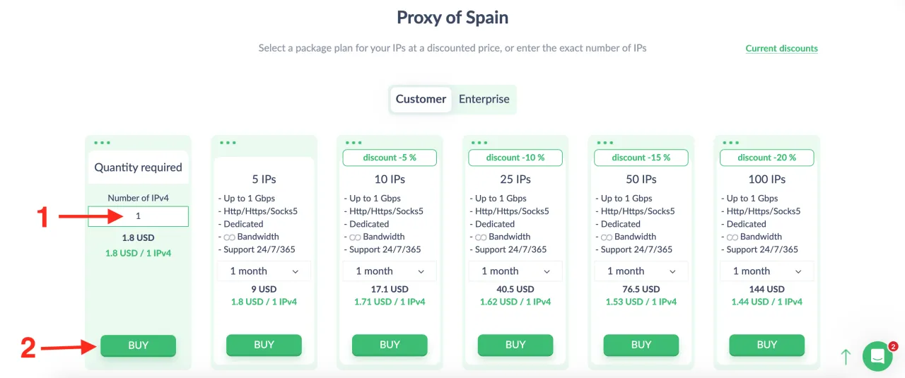Switch to the Enterprise plan tab
This screenshot has height=378, width=905.
(484, 99)
